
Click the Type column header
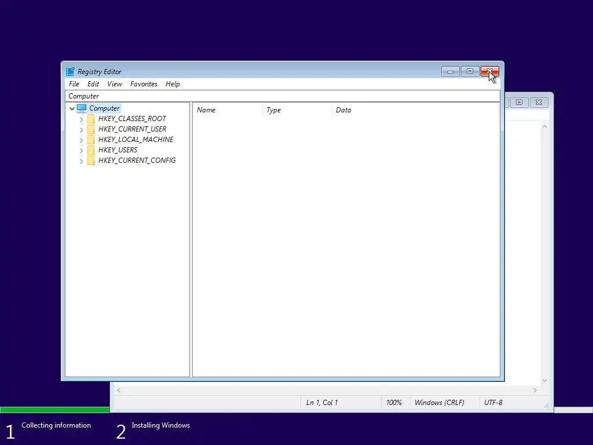point(297,110)
